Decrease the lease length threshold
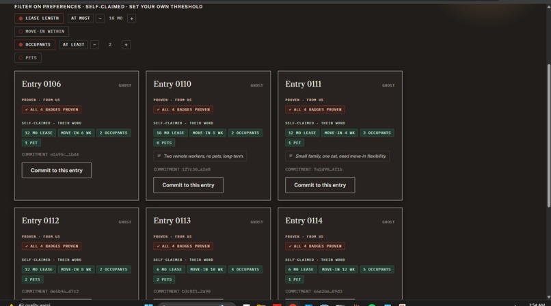This screenshot has height=306, width=551. click(x=100, y=18)
